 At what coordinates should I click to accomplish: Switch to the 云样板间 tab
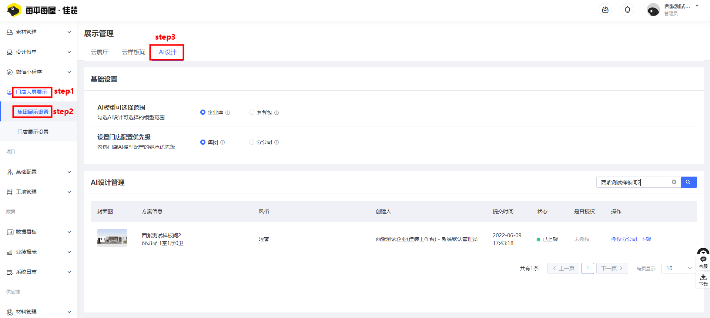(134, 52)
